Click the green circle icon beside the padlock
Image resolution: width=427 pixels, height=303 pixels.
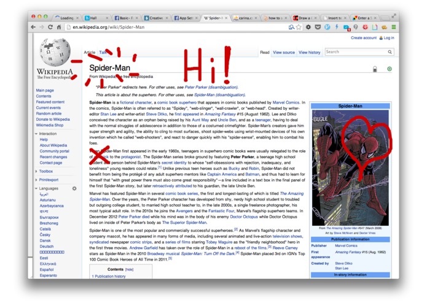390,69
